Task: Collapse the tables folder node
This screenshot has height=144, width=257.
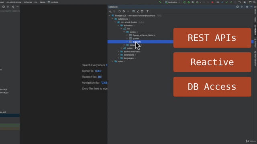Action: click(x=124, y=32)
